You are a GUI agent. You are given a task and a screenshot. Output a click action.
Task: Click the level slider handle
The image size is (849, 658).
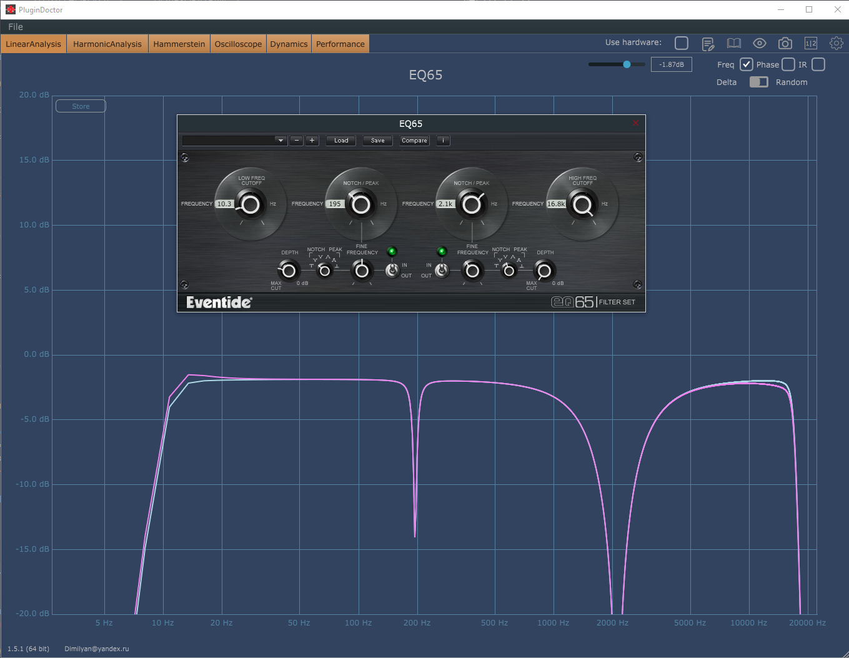coord(627,64)
